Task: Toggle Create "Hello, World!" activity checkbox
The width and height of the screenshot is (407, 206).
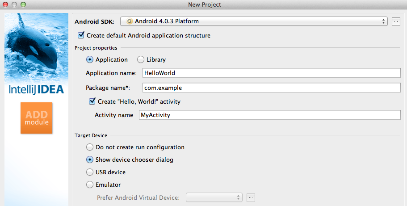Action: tap(93, 101)
